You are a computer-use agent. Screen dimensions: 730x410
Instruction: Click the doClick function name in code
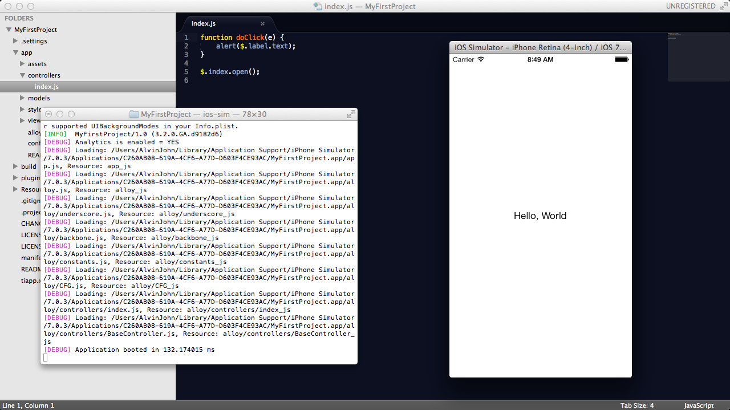coord(252,37)
